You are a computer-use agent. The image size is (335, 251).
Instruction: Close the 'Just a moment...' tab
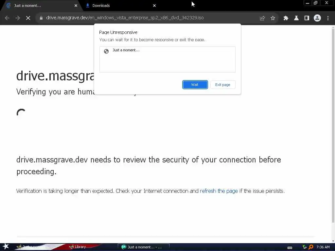[76, 6]
